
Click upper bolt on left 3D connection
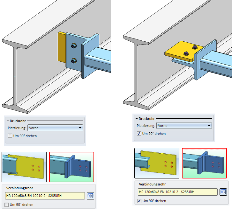click(x=73, y=46)
